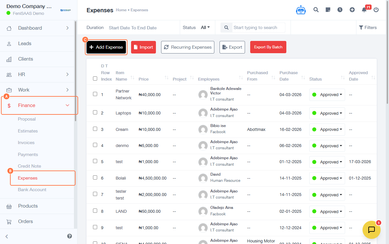Open Invoices in the Finance submenu
The width and height of the screenshot is (389, 244).
(26, 142)
